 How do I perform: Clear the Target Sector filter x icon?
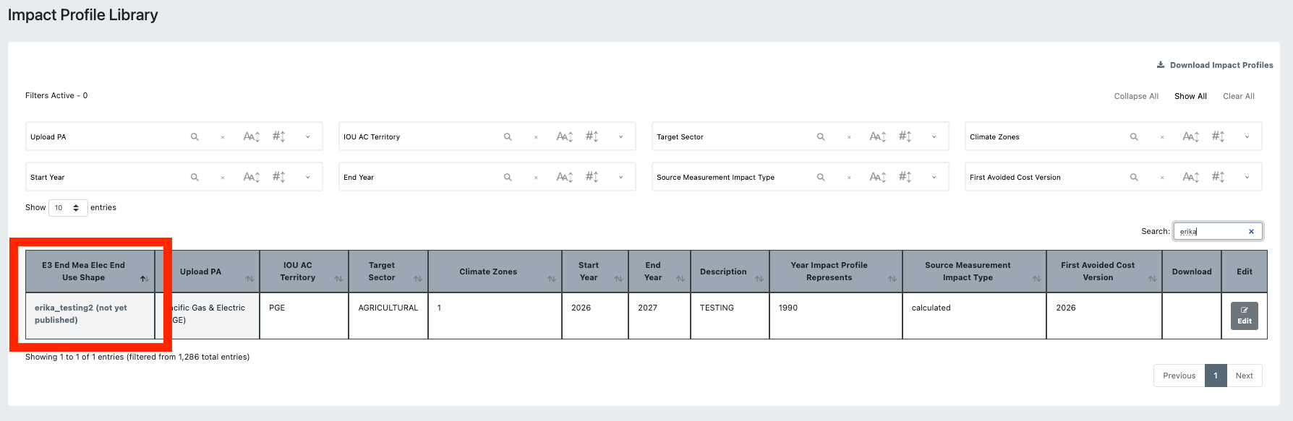coord(849,137)
